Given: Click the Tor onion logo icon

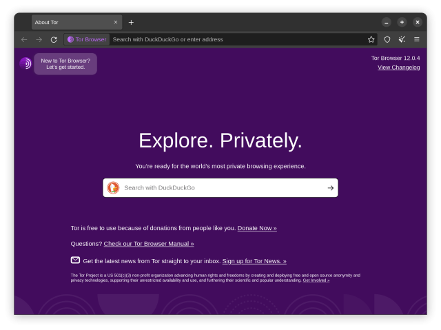Looking at the screenshot, I should [x=25, y=63].
